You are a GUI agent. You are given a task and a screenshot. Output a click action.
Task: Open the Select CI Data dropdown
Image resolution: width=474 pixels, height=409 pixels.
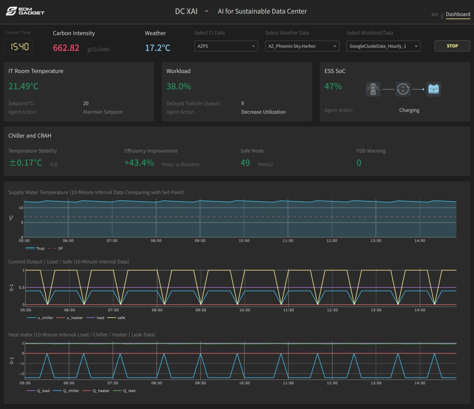(x=226, y=46)
